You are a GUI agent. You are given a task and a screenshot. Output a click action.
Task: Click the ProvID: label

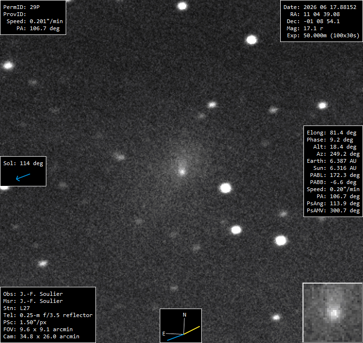15,14
